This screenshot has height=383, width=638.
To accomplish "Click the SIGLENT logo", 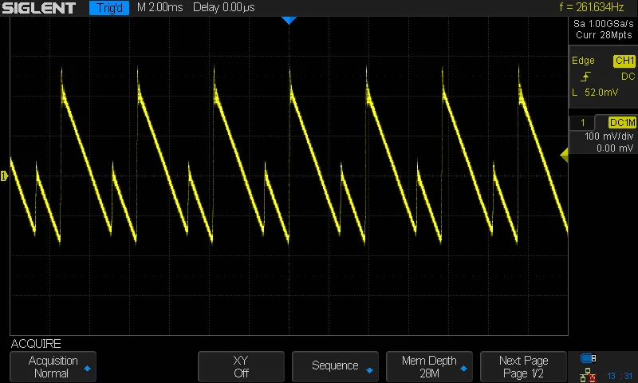I will click(39, 8).
